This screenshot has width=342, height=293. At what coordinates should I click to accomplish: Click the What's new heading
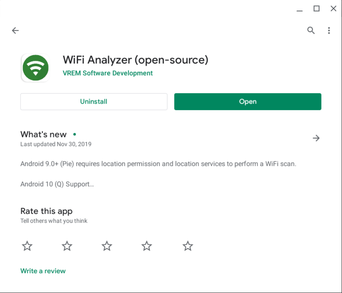tap(43, 134)
